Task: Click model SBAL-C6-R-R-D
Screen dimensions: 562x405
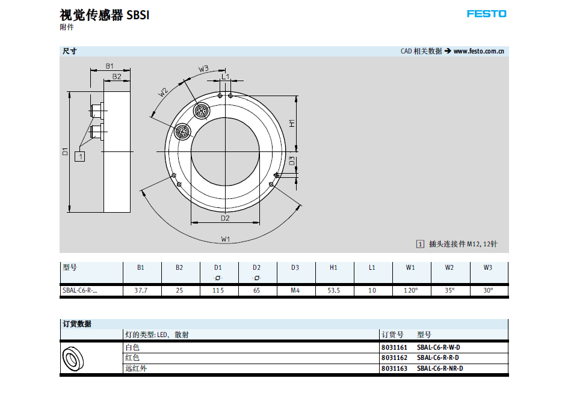Action: click(437, 358)
